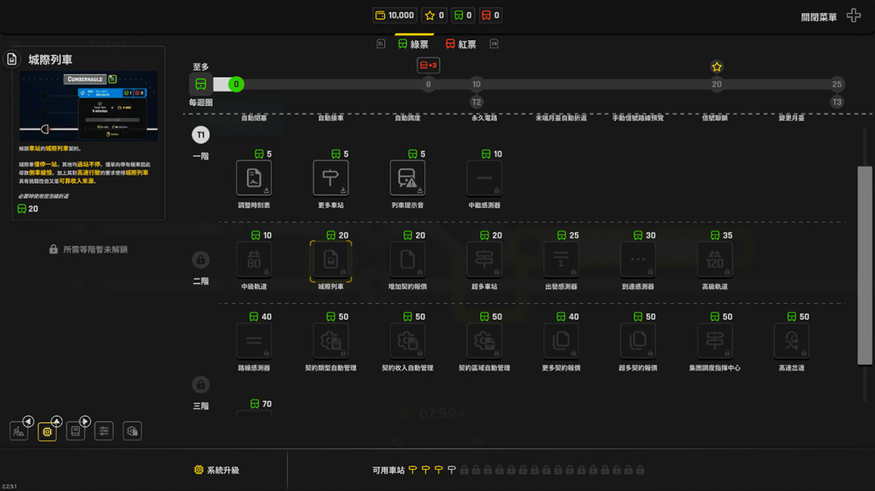Select the 列車提示音 upgrade icon
The width and height of the screenshot is (875, 491).
tap(408, 177)
